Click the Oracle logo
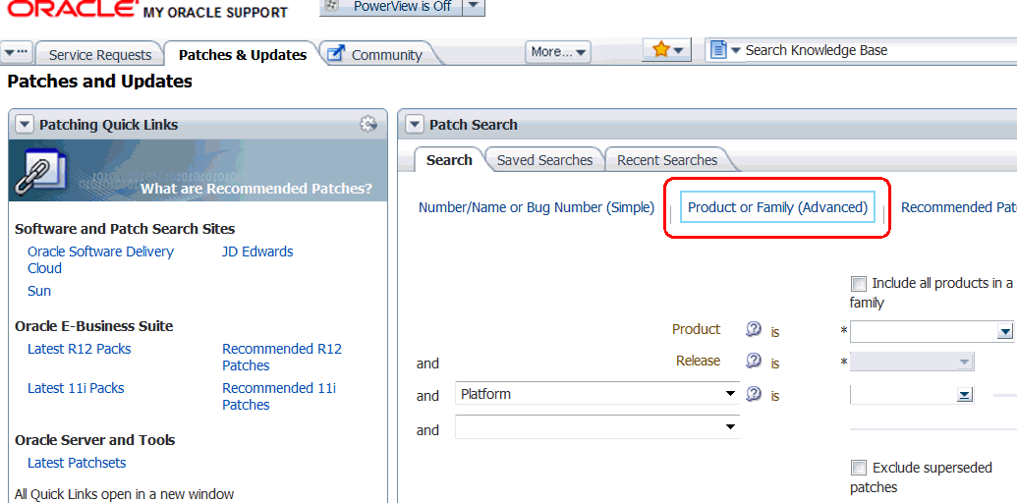Image resolution: width=1017 pixels, height=503 pixels. 73,9
